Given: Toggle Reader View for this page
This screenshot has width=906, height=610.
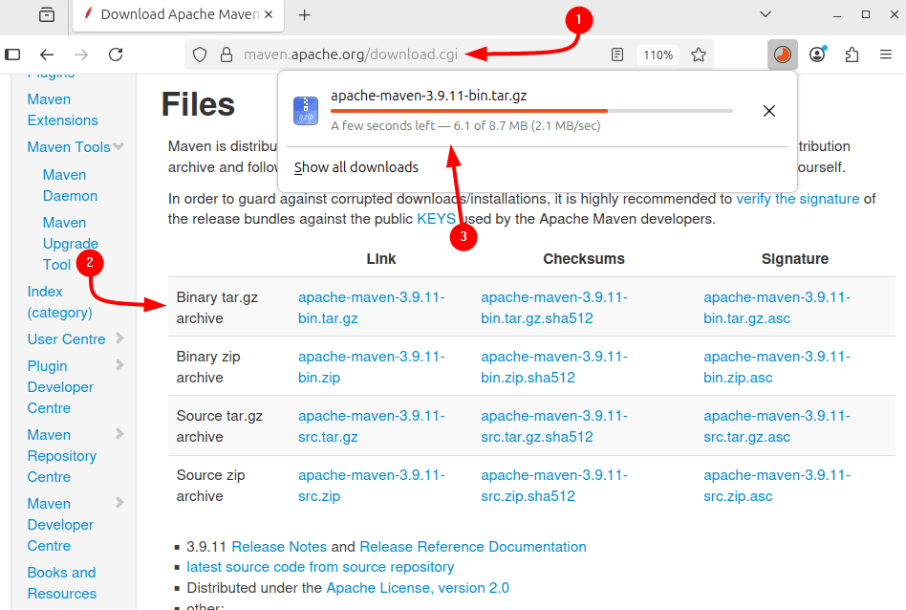Looking at the screenshot, I should 618,54.
